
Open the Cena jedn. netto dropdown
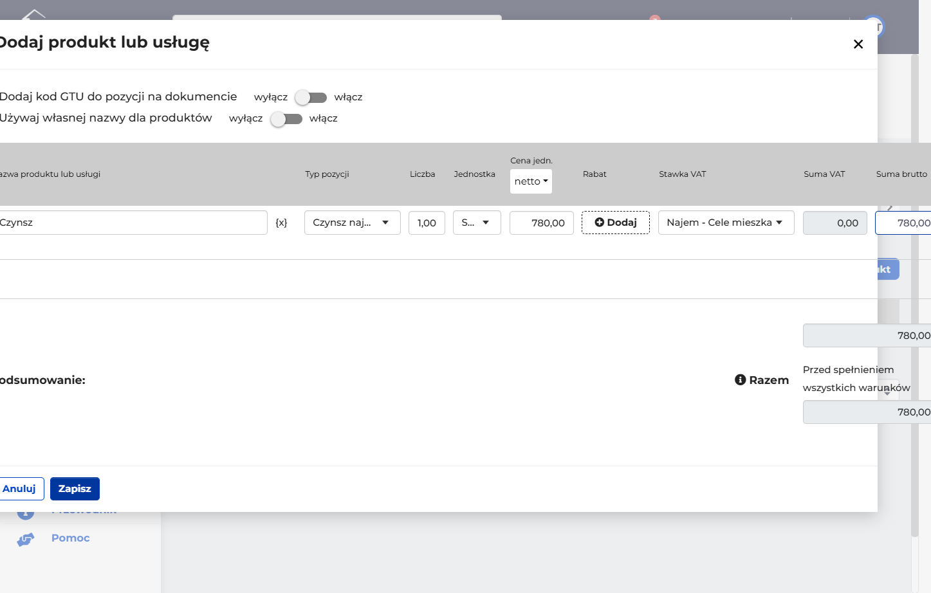[x=531, y=181]
